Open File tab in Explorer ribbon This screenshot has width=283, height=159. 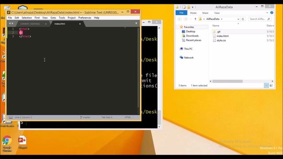click(x=181, y=13)
